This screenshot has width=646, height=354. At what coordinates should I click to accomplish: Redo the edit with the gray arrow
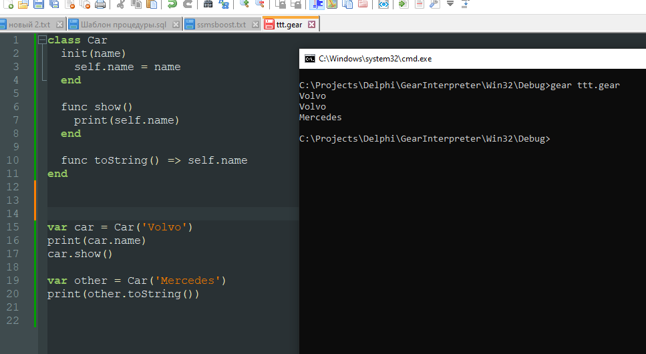tap(188, 4)
